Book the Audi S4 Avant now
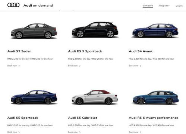This screenshot has height=134, width=186. [x=133, y=66]
